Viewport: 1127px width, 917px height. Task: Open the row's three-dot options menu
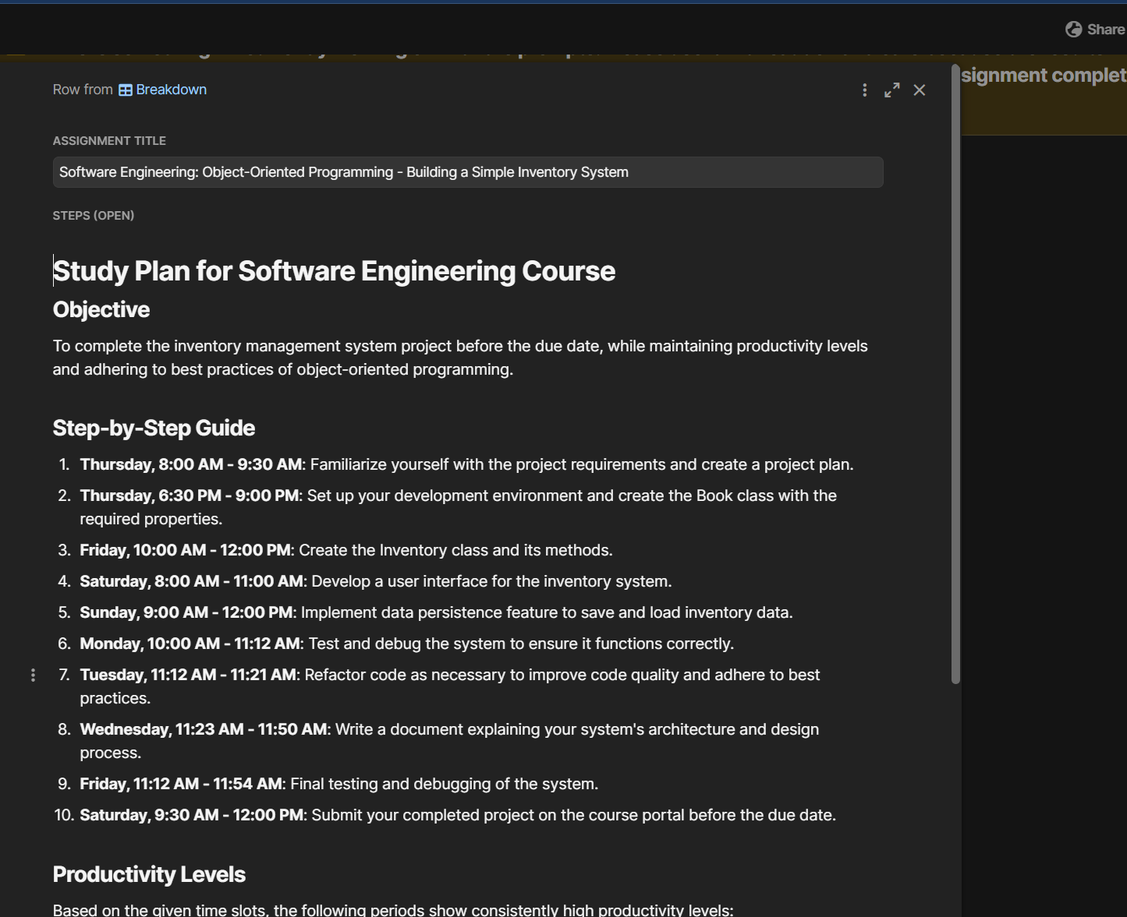tap(864, 90)
